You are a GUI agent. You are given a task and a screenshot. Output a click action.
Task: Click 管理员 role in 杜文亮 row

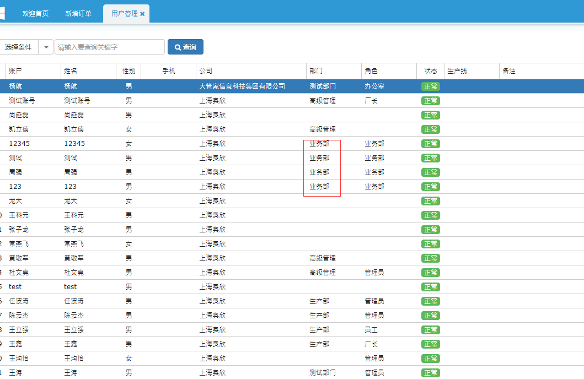(x=374, y=273)
